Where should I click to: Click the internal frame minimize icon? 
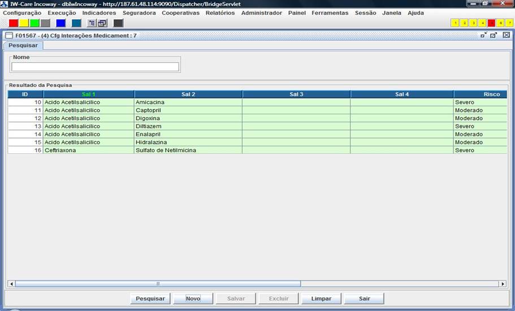pos(483,35)
